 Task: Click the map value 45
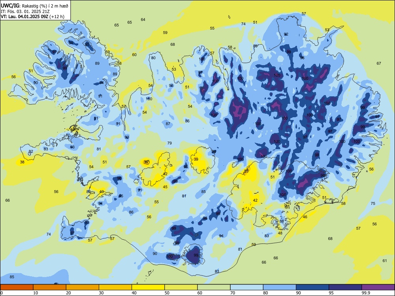coord(165,187)
